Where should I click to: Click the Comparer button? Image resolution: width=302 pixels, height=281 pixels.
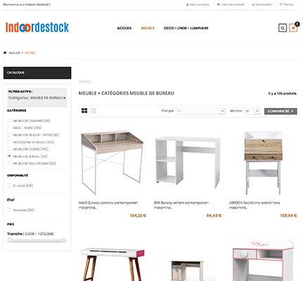280,111
